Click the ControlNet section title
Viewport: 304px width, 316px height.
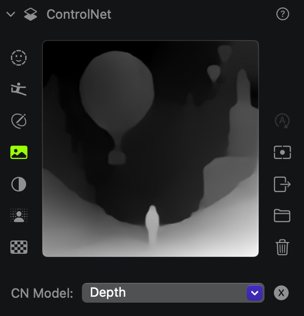pyautogui.click(x=79, y=14)
